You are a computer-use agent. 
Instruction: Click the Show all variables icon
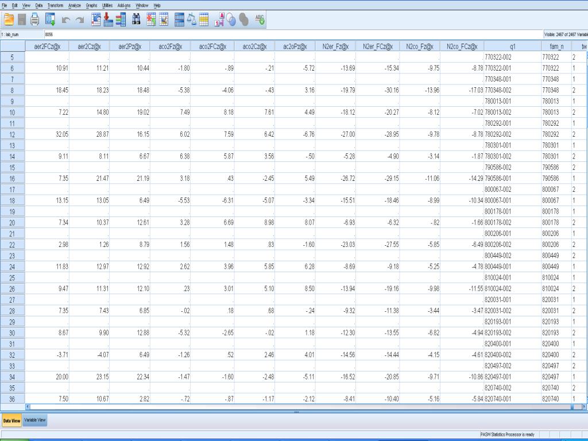click(x=243, y=20)
